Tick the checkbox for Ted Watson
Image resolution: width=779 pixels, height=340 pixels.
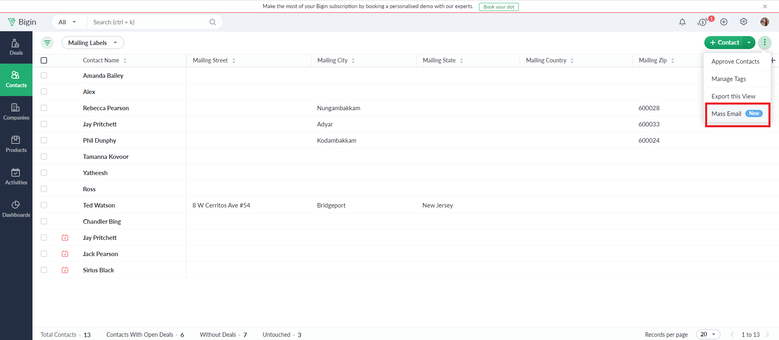[x=44, y=205]
